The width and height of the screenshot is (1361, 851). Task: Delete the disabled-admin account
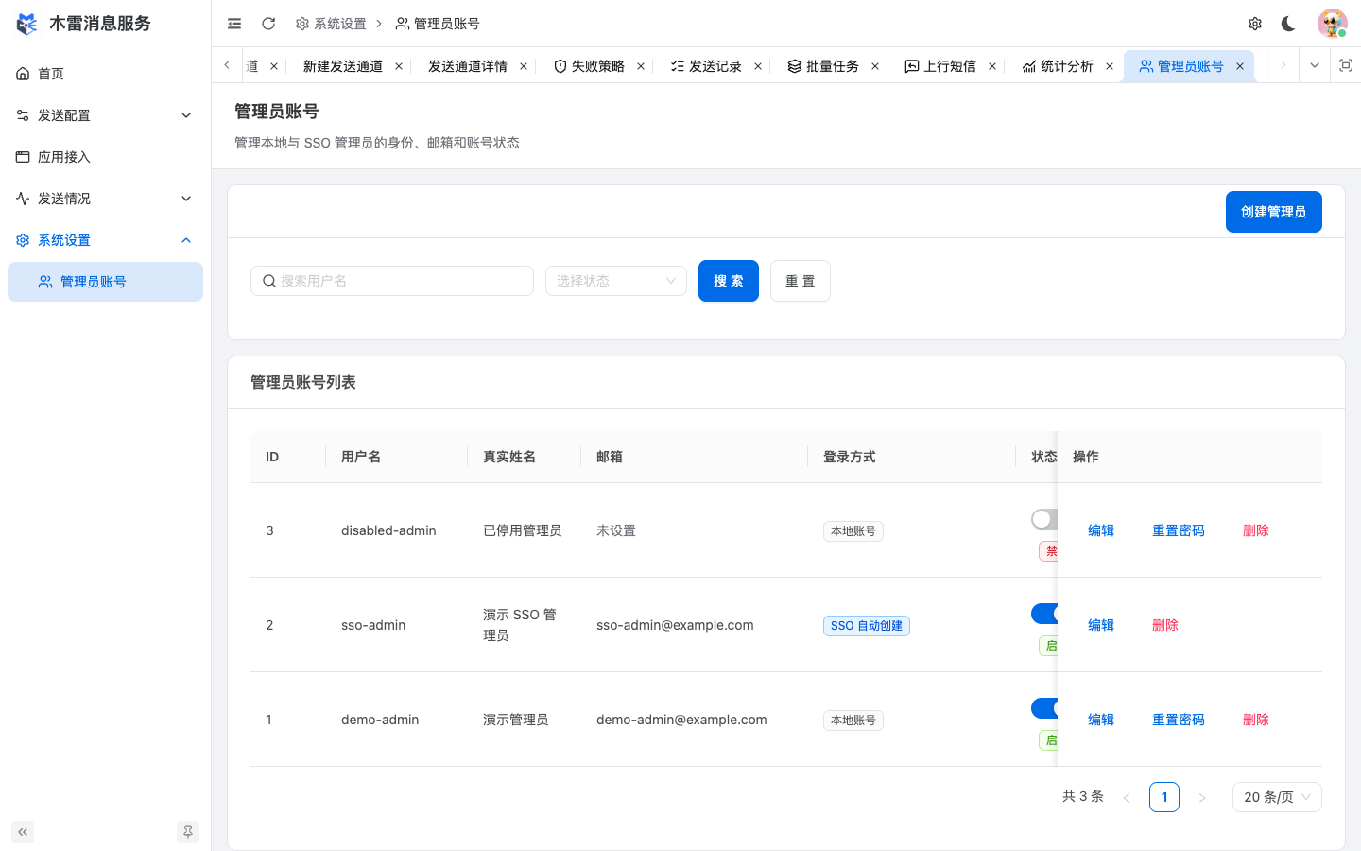1256,530
